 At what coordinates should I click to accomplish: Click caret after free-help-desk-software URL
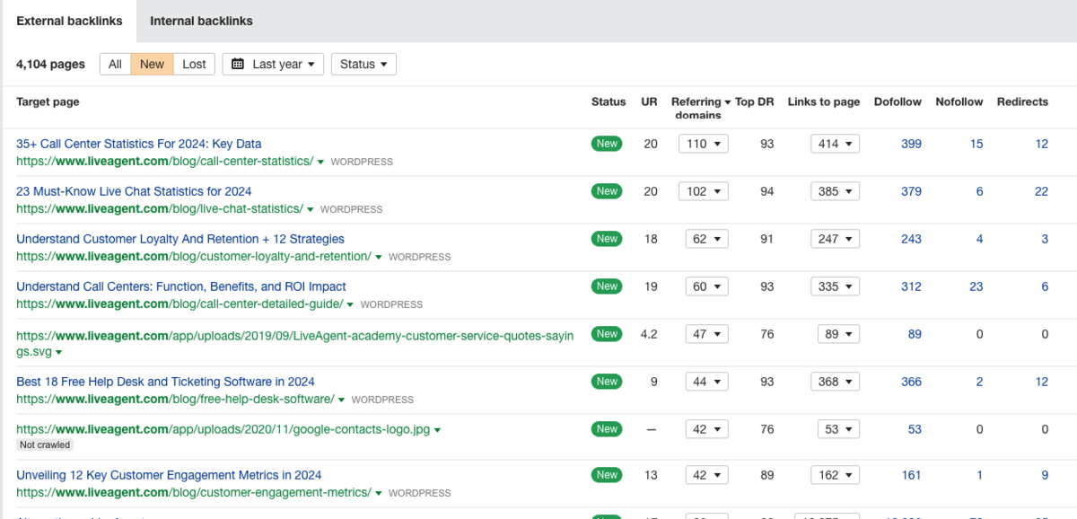342,400
